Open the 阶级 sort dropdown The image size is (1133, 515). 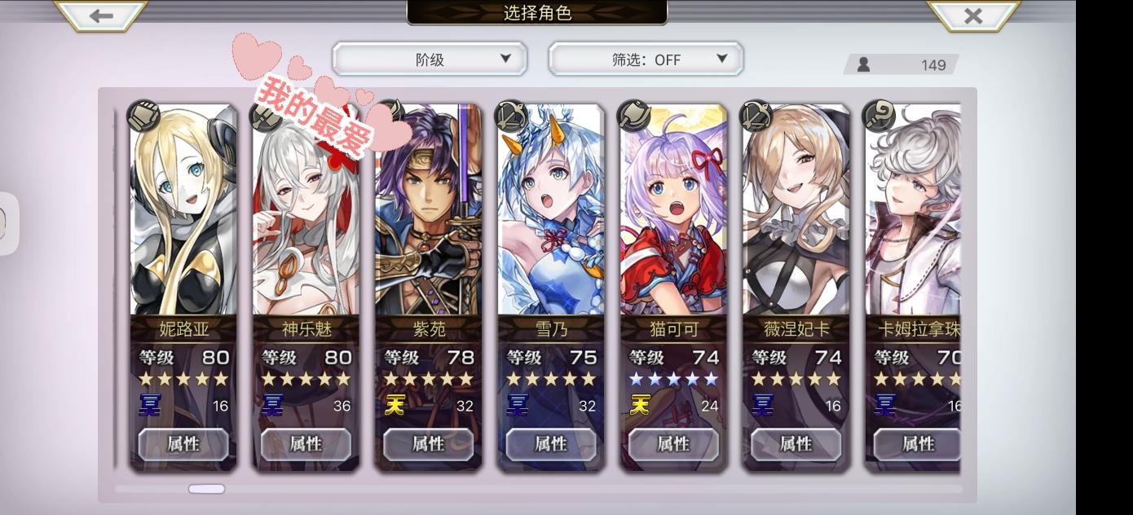430,59
